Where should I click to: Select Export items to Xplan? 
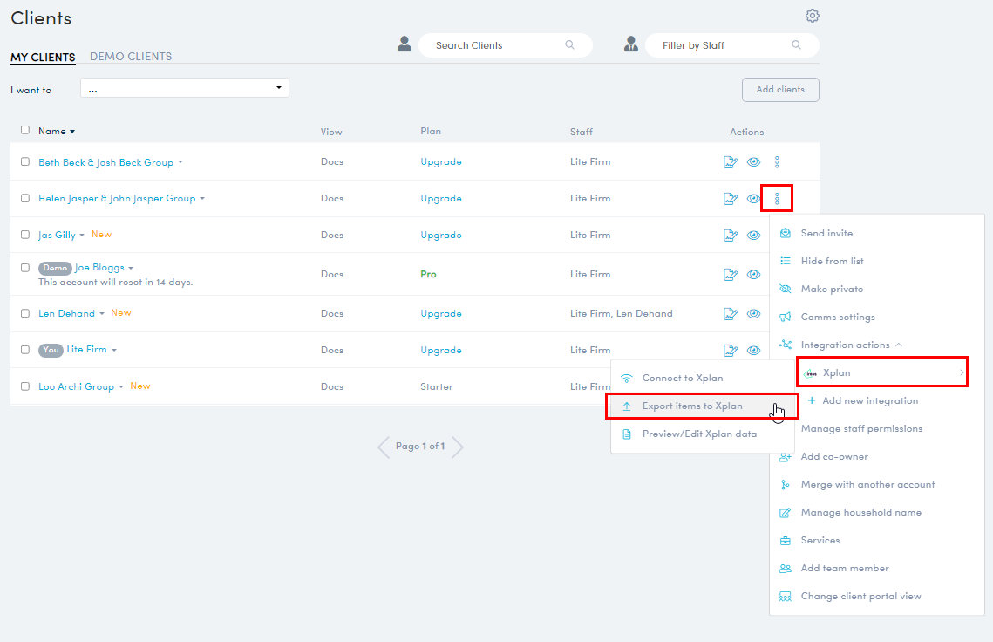(691, 406)
